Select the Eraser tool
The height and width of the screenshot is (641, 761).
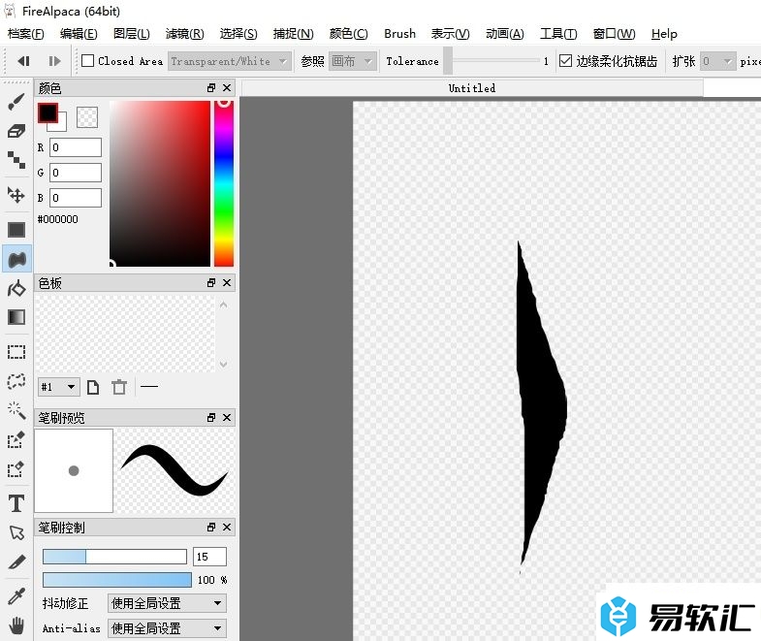click(x=16, y=131)
